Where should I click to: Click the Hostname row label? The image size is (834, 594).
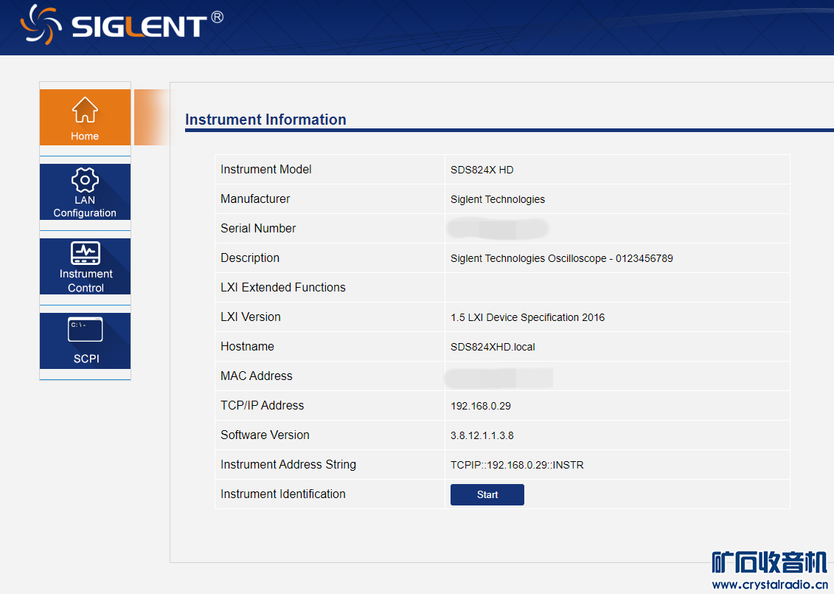pyautogui.click(x=247, y=347)
